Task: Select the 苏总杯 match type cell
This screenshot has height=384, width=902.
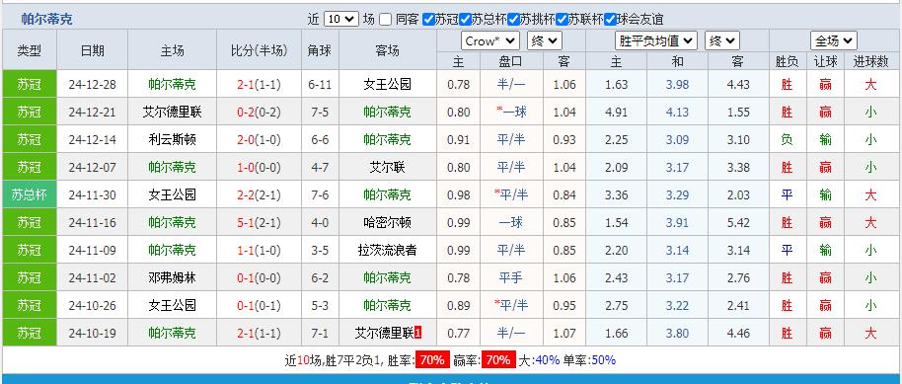Action: pos(30,194)
